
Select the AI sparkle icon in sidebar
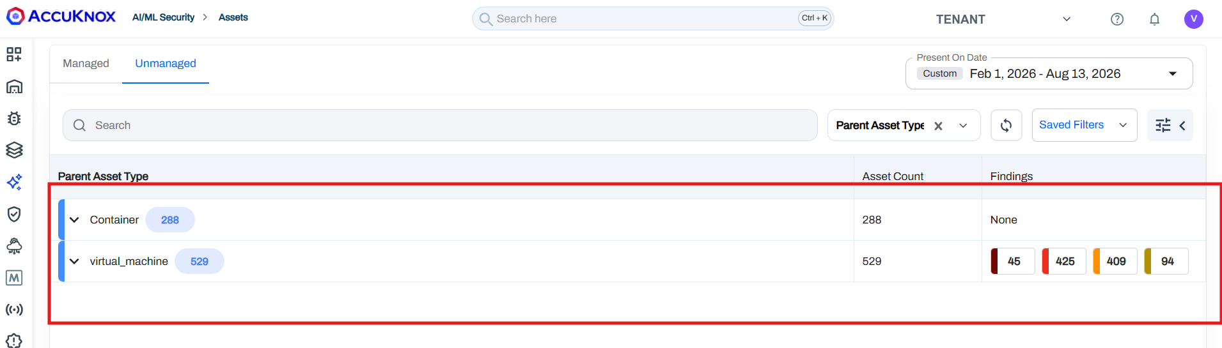coord(14,182)
